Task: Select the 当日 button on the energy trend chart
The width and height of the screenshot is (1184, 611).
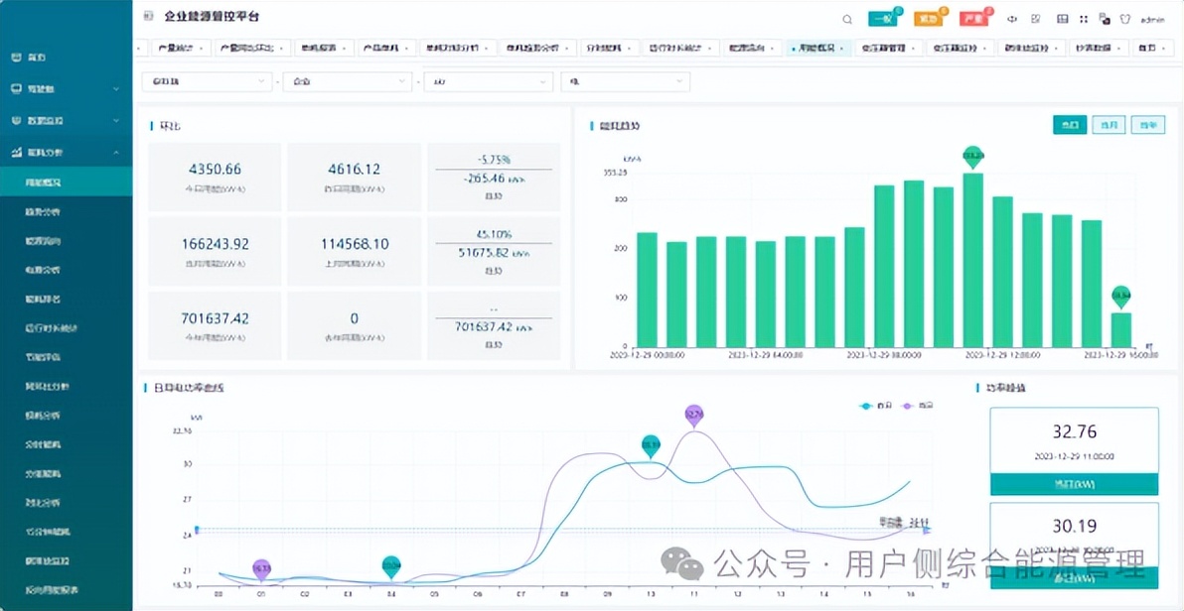Action: 1070,124
